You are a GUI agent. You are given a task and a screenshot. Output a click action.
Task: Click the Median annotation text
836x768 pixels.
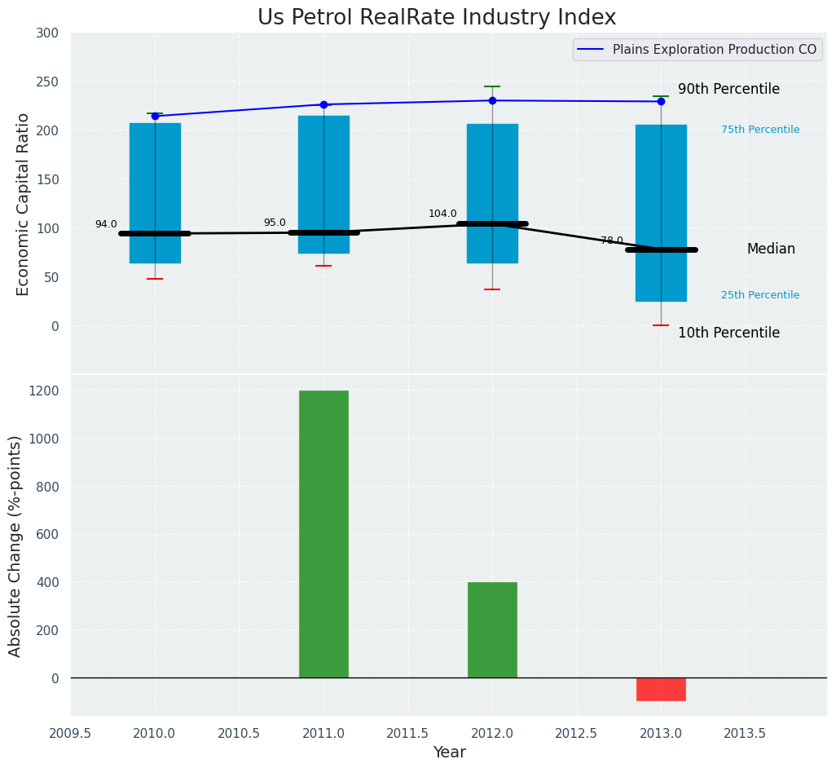pos(771,249)
